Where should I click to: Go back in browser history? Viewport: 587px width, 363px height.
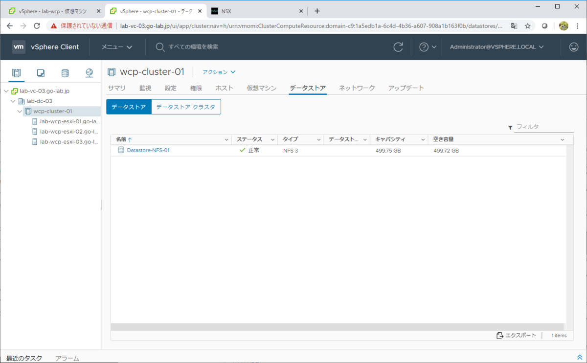click(10, 26)
